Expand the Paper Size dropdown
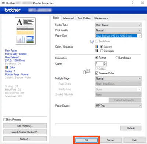The height and width of the screenshot is (144, 147). pos(118,36)
